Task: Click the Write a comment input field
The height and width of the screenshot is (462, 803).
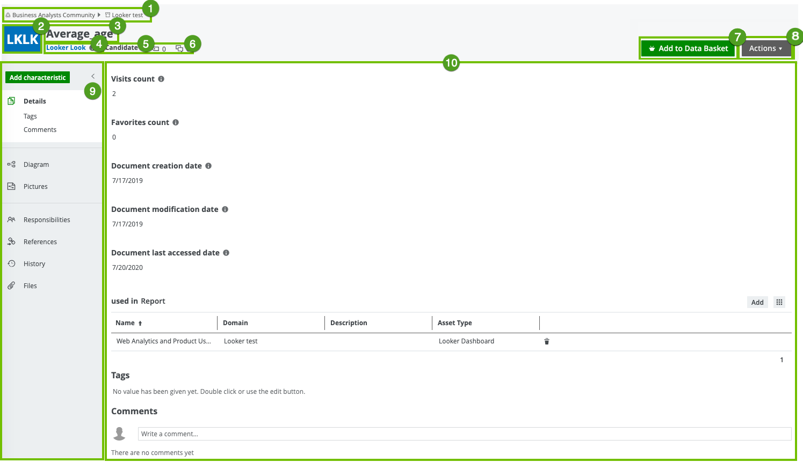Action: coord(464,434)
